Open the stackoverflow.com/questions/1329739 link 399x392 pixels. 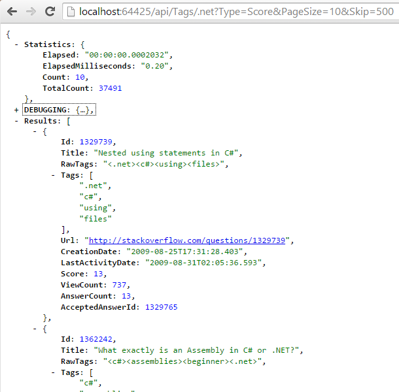pos(187,240)
